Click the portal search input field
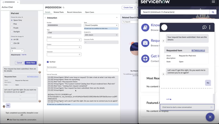This screenshot has height=124, width=219. tap(175, 12)
